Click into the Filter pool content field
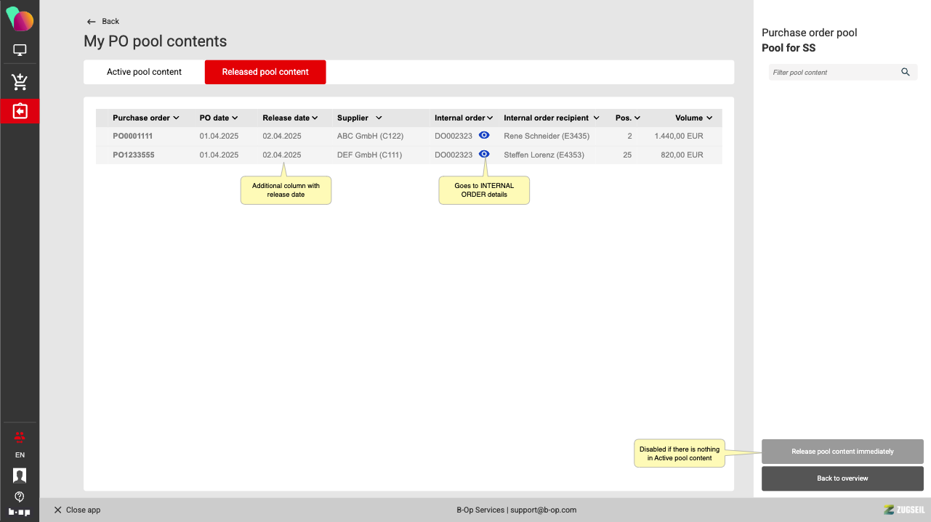Viewport: 931px width, 522px height. 832,73
